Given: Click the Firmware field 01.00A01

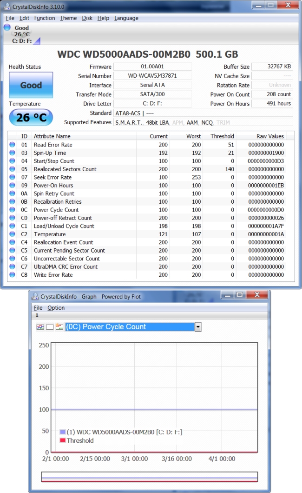Looking at the screenshot, I should point(152,67).
